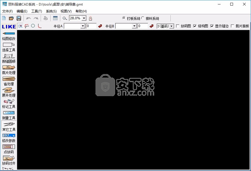Select the first curve tool icon beside LIKE
Viewport: 251px width, 171px height.
click(20, 26)
